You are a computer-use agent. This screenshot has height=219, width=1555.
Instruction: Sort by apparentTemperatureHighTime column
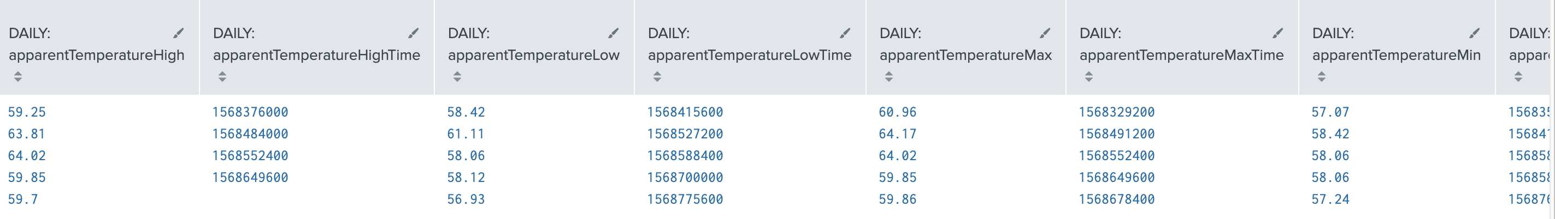pos(222,76)
